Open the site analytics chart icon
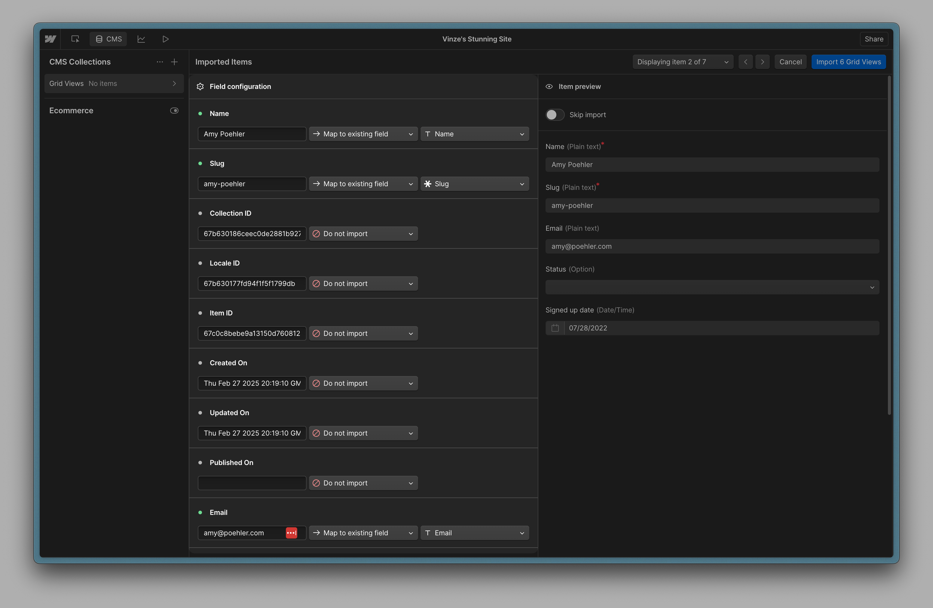This screenshot has height=608, width=933. coord(141,39)
